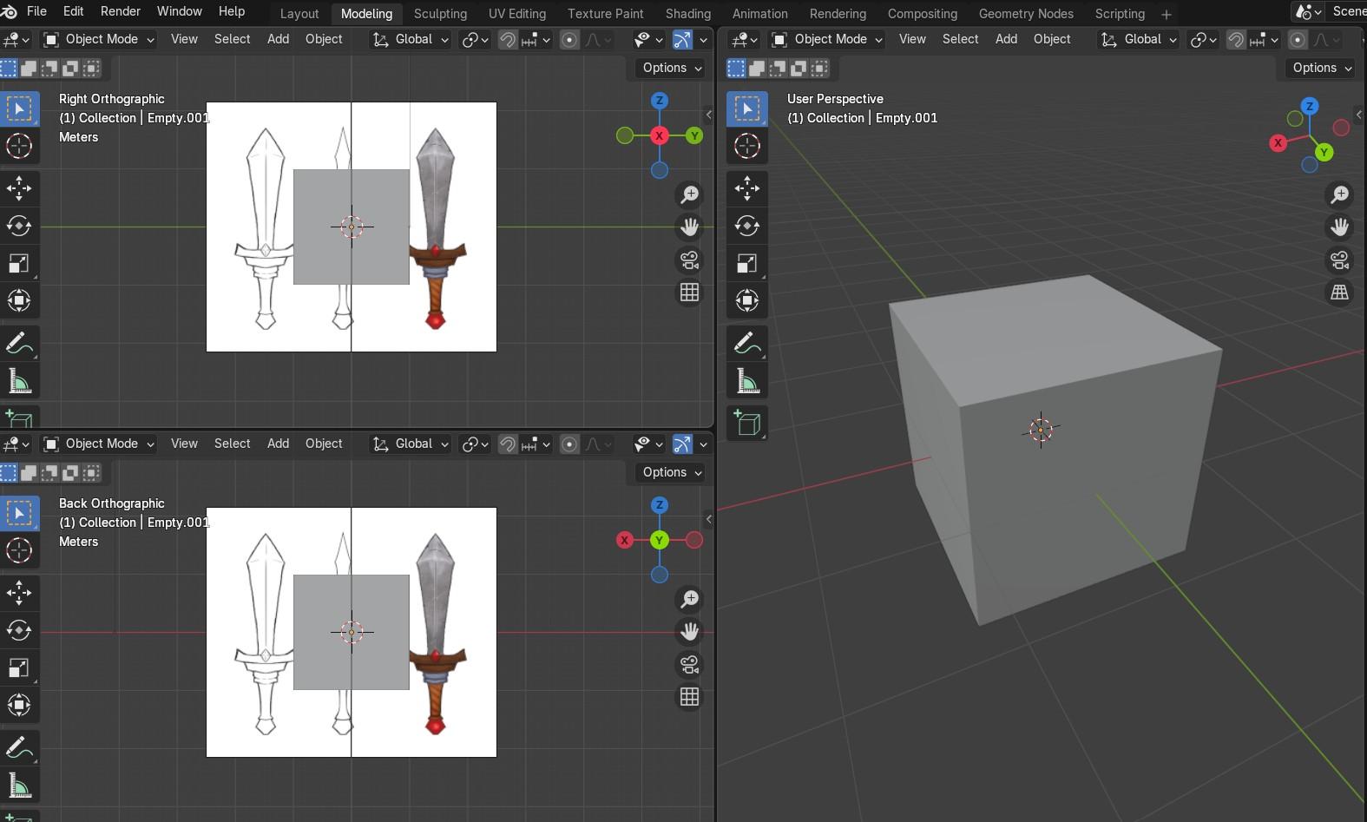Activate the Measure tool in top-left viewport

(19, 381)
